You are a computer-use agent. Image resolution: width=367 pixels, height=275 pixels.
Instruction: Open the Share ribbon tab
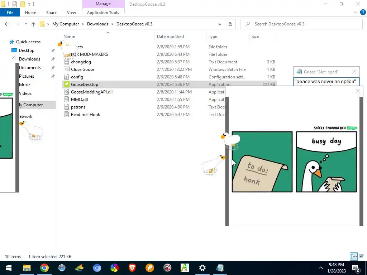(x=51, y=13)
